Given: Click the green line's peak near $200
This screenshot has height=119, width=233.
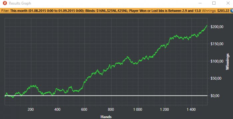Looking at the screenshot, I should pyautogui.click(x=207, y=25).
